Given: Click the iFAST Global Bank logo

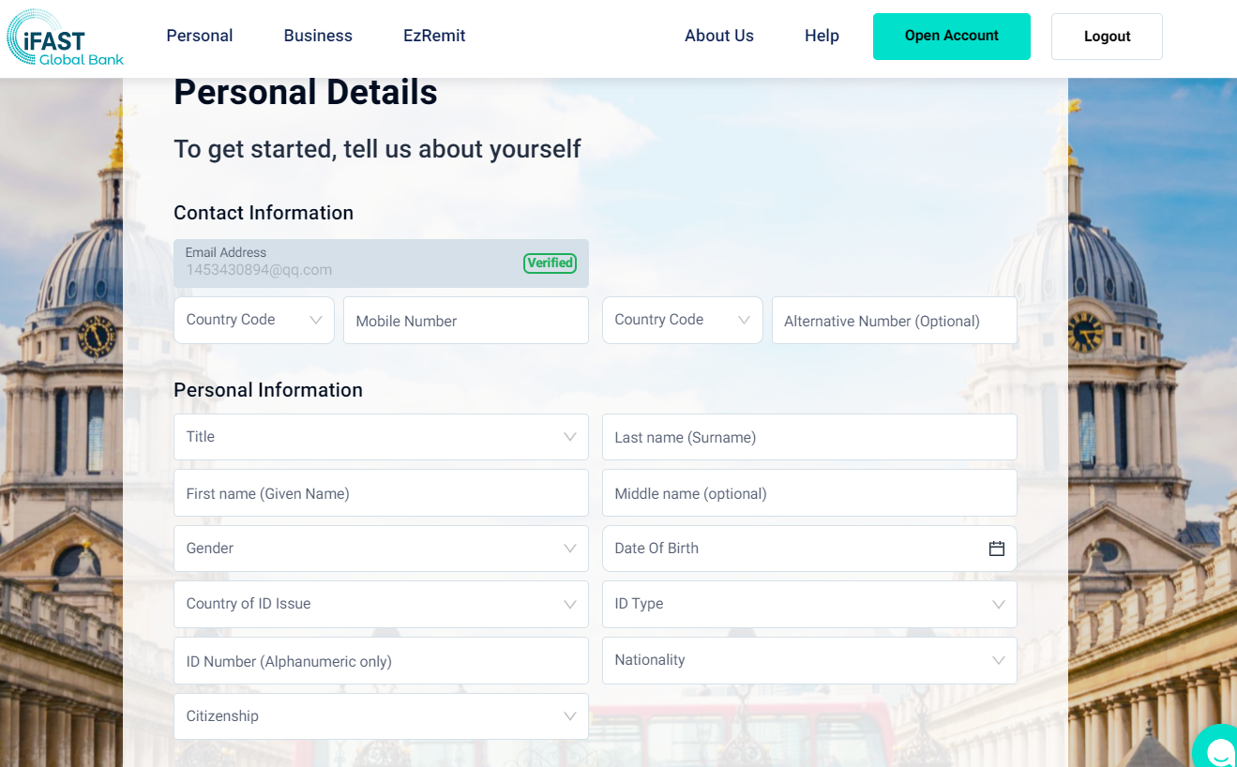Looking at the screenshot, I should coord(64,38).
